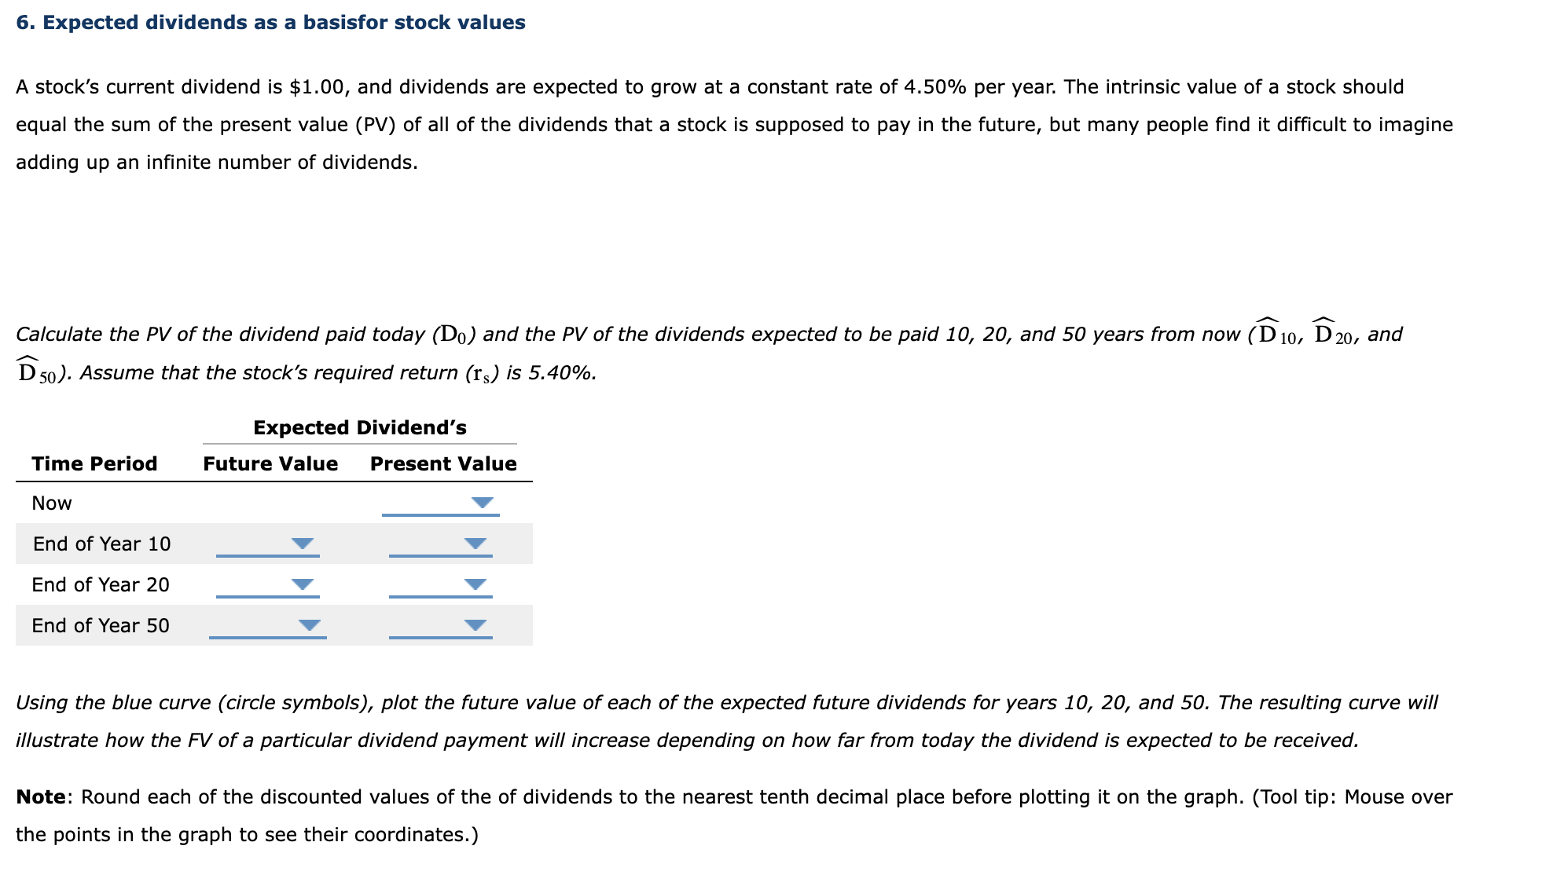Open the Future Value dropdown for End of Year 50
The height and width of the screenshot is (875, 1564).
pyautogui.click(x=309, y=624)
